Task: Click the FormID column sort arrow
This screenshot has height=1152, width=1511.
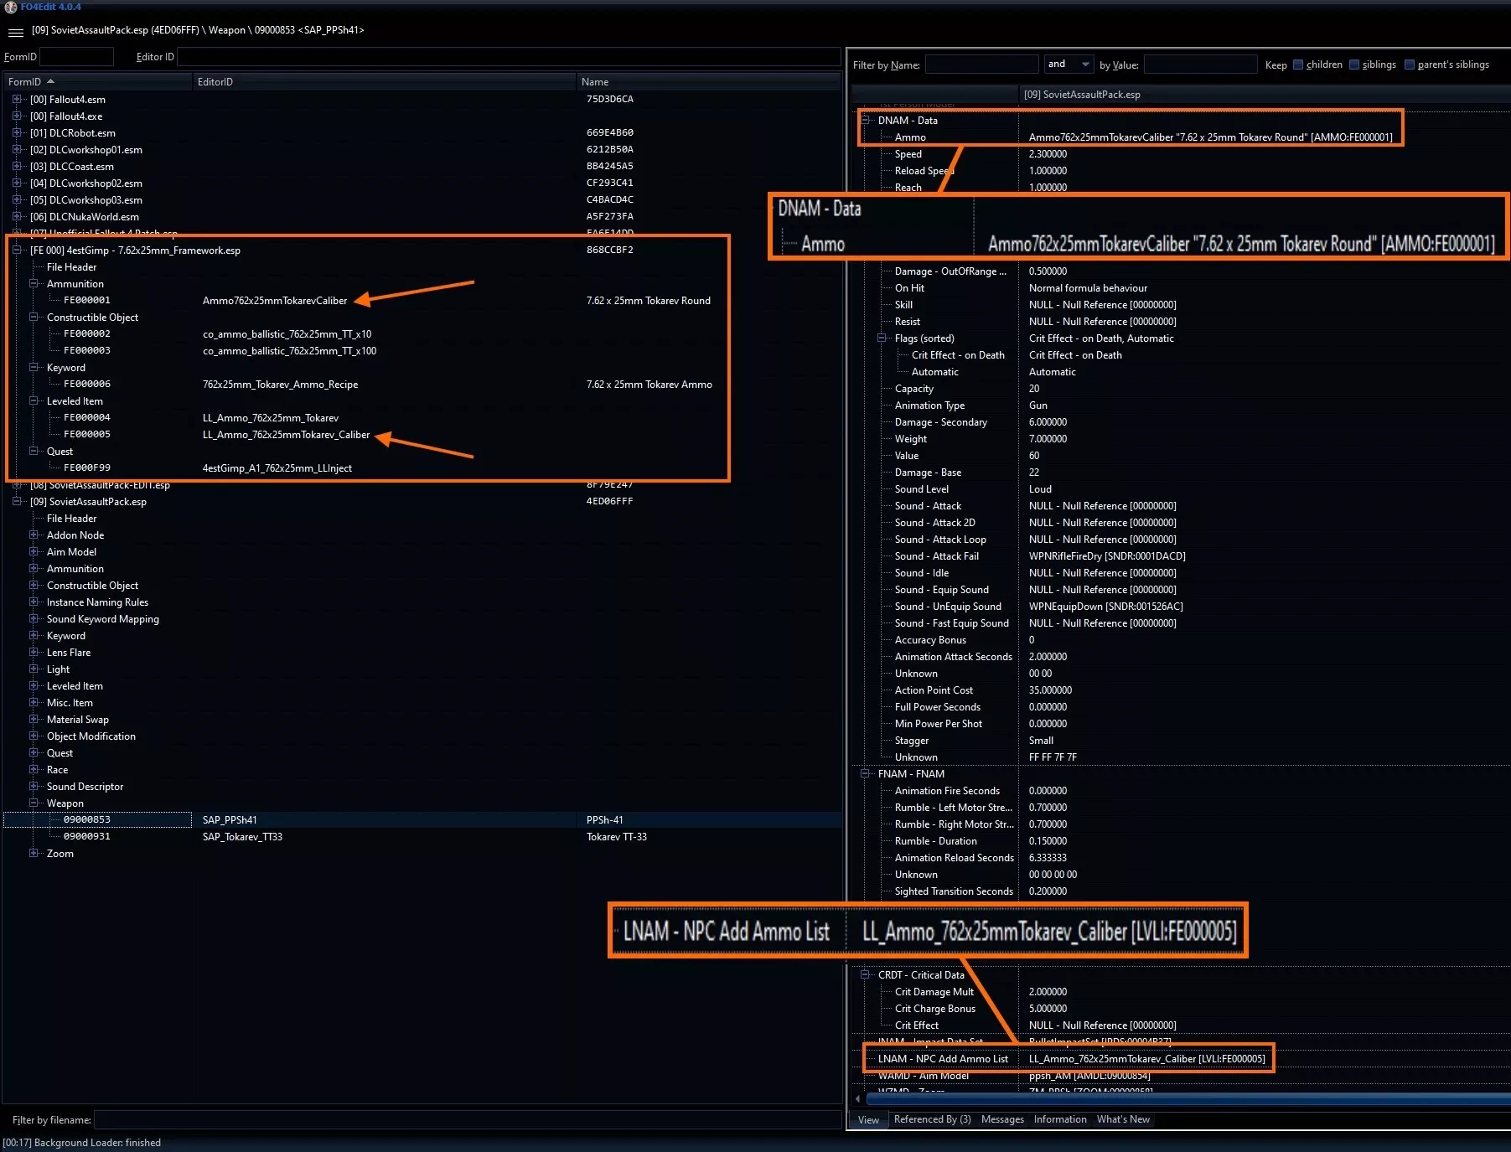Action: [x=50, y=81]
